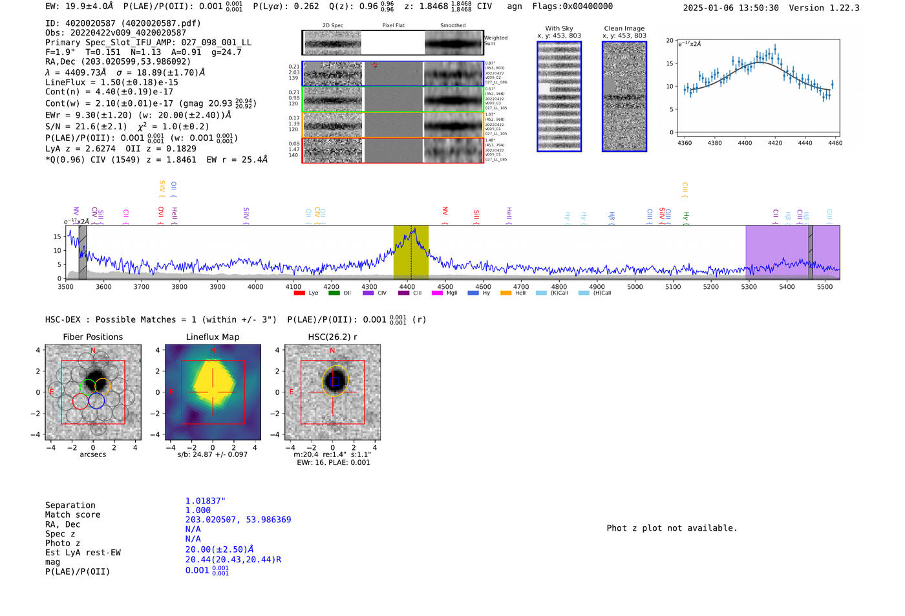Select the blue Separation value '1.01837"'
This screenshot has width=905, height=616.
206,501
